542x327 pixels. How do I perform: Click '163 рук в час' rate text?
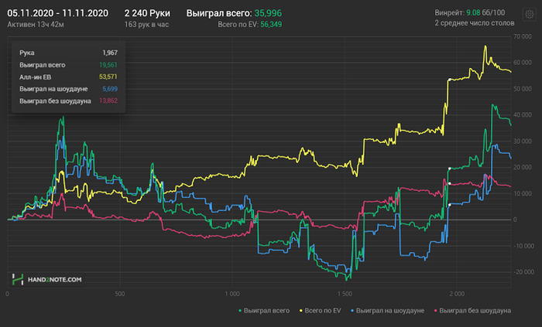146,25
